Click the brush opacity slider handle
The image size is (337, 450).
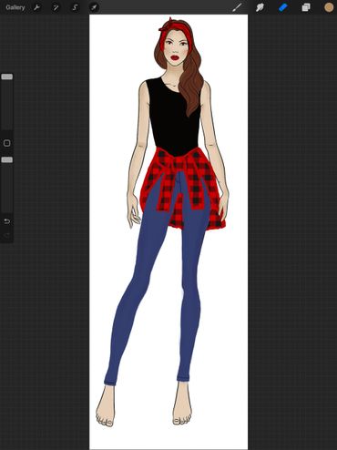tap(7, 159)
